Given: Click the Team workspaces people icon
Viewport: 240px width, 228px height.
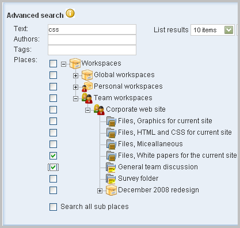Looking at the screenshot, I should coord(87,98).
